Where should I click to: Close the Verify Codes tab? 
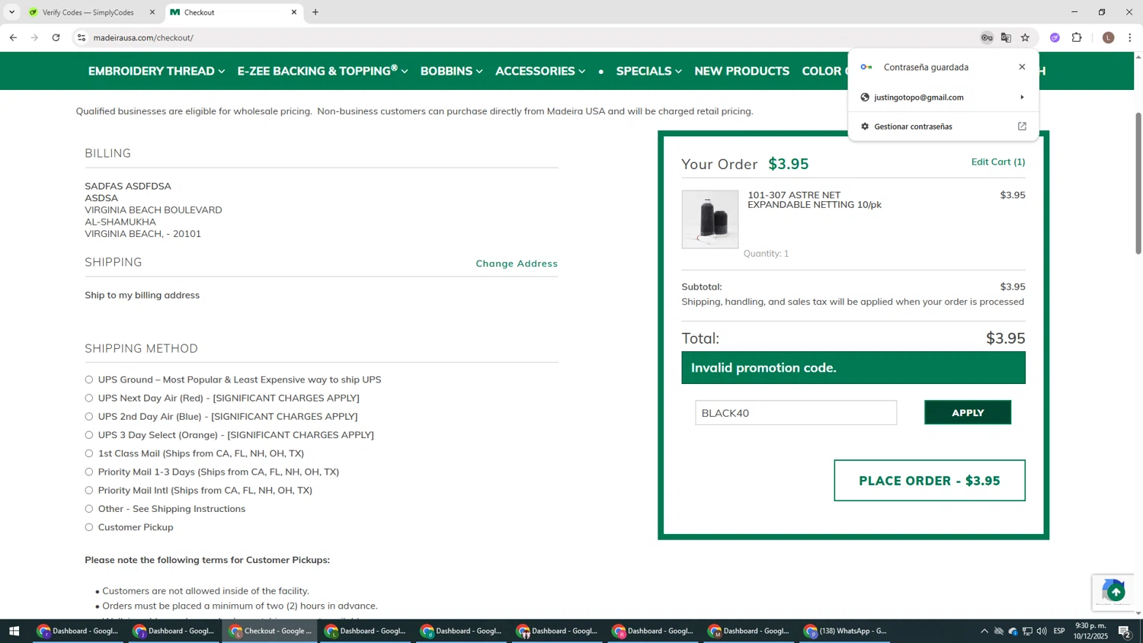152,12
